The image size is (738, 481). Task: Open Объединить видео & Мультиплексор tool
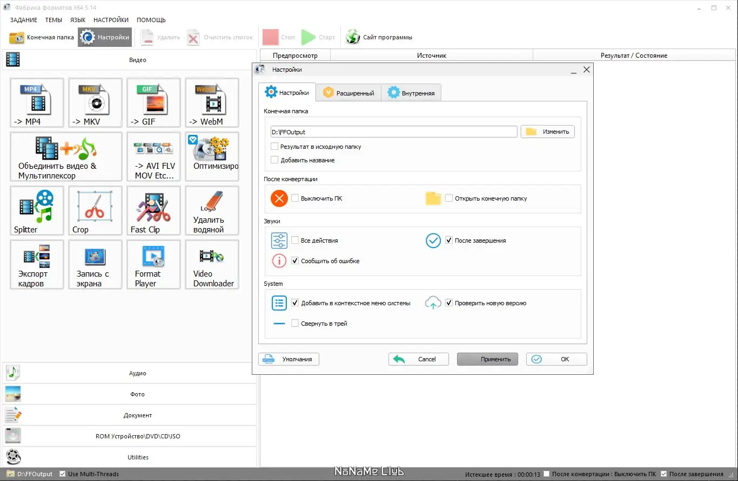[66, 157]
